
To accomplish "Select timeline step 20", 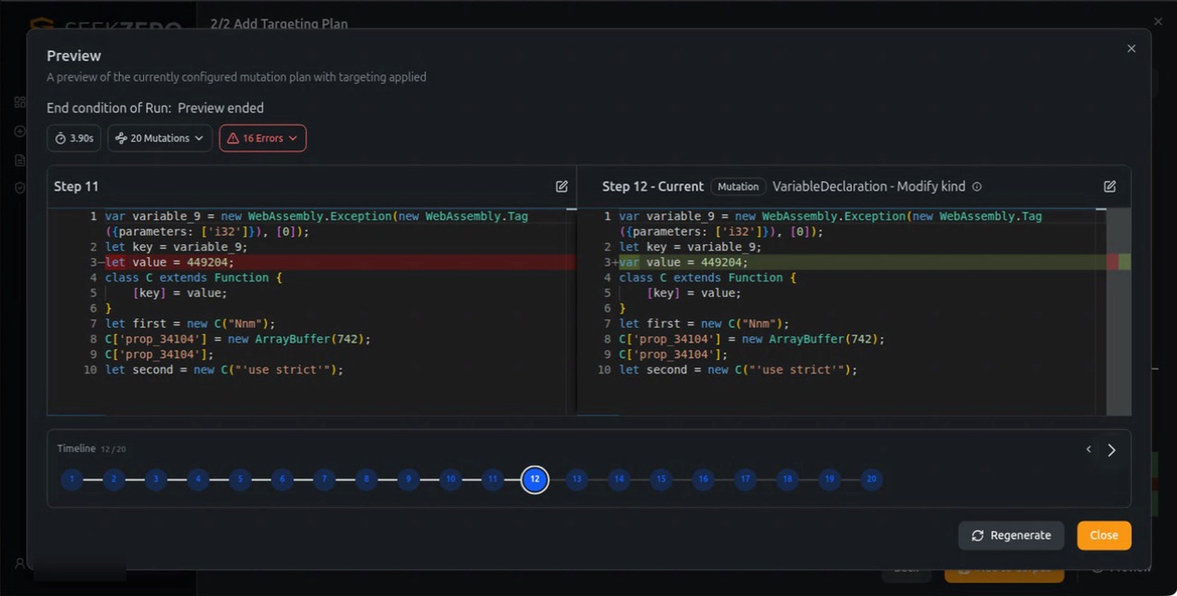I will pos(871,480).
